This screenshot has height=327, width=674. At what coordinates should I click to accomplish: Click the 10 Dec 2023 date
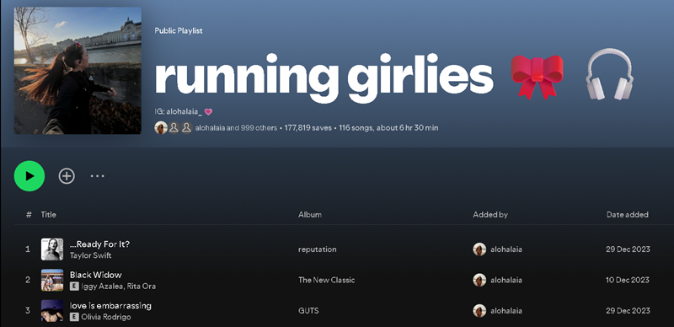(x=628, y=280)
